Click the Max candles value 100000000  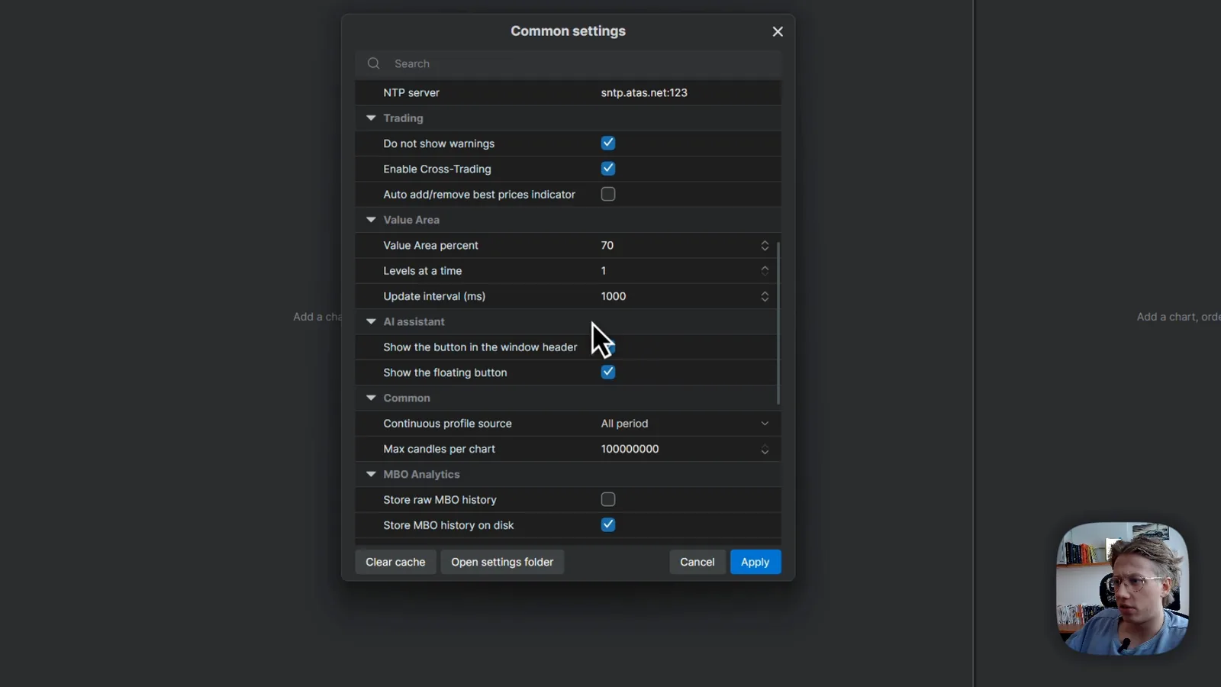630,449
